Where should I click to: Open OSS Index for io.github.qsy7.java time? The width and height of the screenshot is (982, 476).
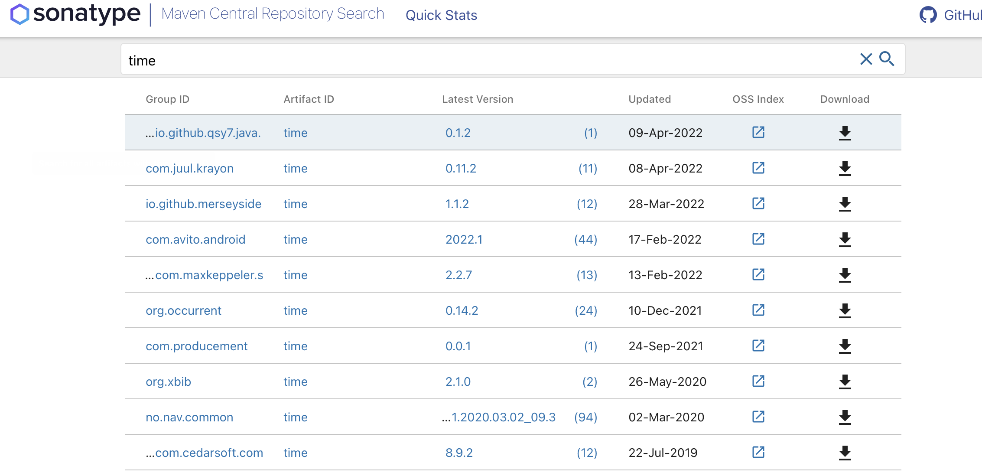coord(758,132)
